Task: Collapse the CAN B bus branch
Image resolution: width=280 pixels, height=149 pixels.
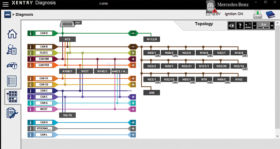Action: [x=133, y=47]
